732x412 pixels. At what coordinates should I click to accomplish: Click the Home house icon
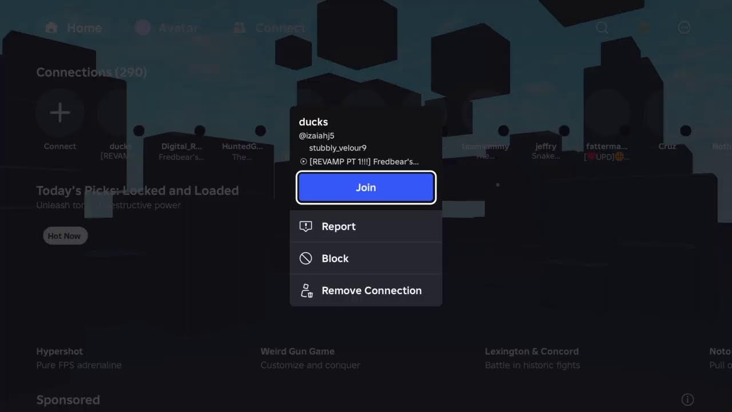[51, 27]
